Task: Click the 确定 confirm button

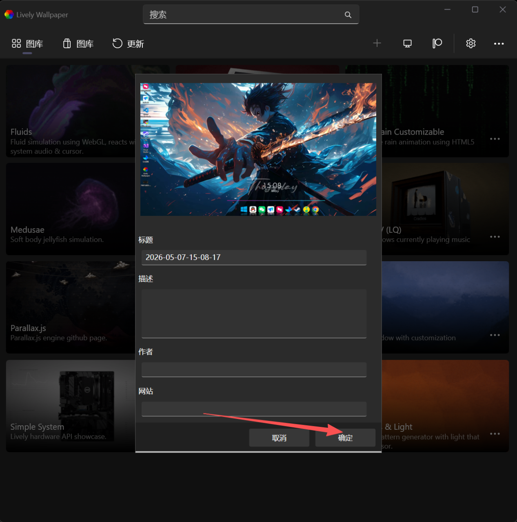Action: tap(345, 438)
